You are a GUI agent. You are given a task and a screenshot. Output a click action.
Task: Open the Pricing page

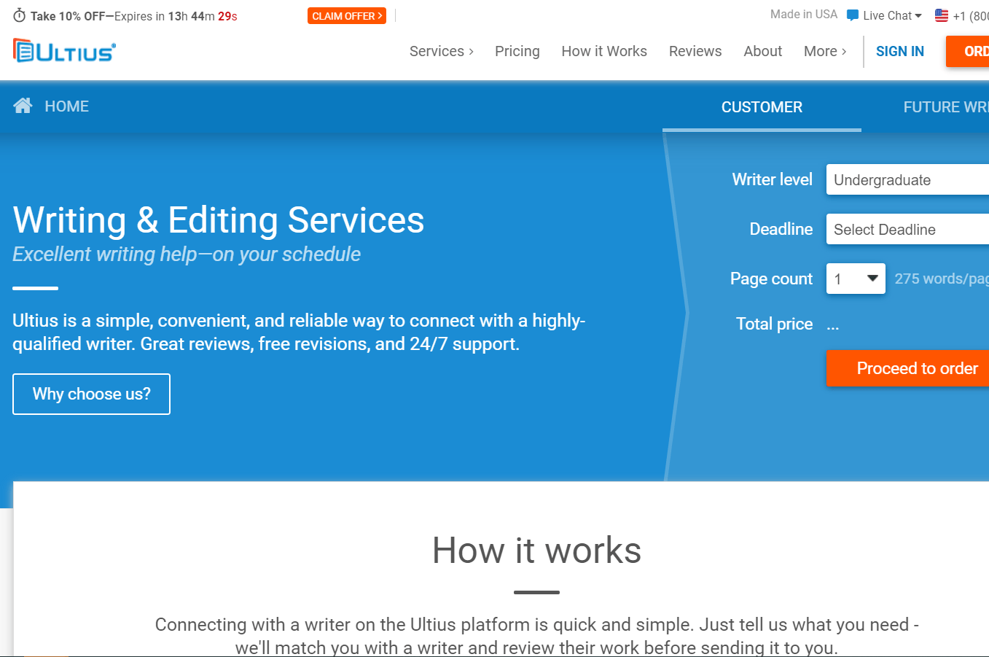(517, 51)
